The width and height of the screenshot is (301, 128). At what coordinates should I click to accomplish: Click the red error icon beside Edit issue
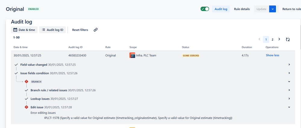(x=27, y=107)
